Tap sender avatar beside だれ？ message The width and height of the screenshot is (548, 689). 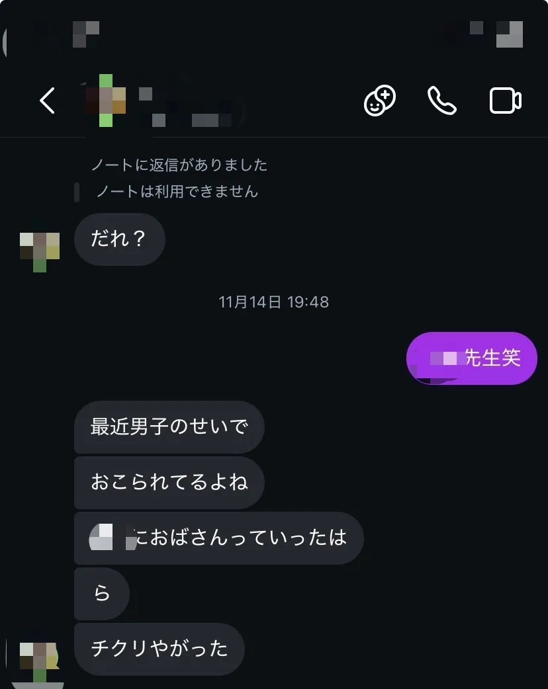pos(40,252)
